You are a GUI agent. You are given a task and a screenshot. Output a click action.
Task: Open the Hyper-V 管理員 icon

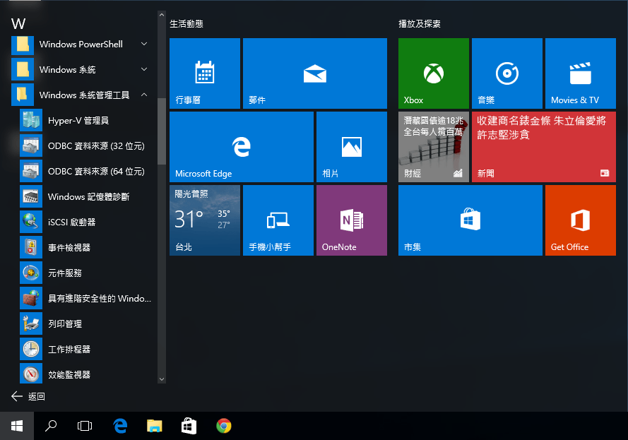coord(31,120)
